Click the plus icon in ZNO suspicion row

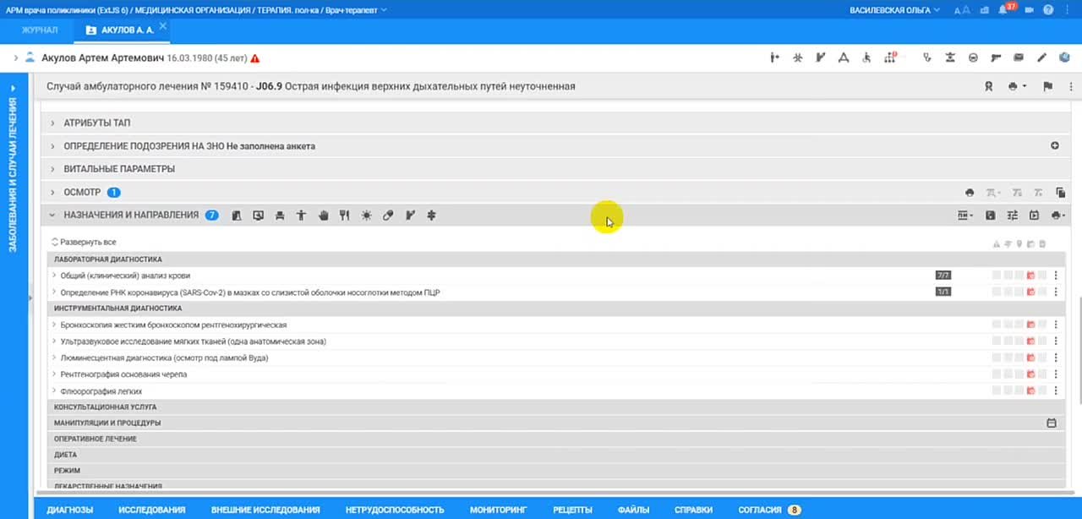coord(1055,146)
